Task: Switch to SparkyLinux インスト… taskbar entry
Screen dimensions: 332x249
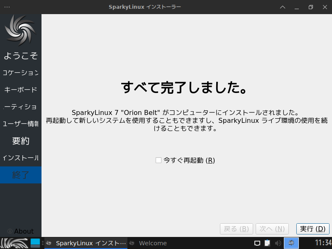Action: tap(86, 243)
